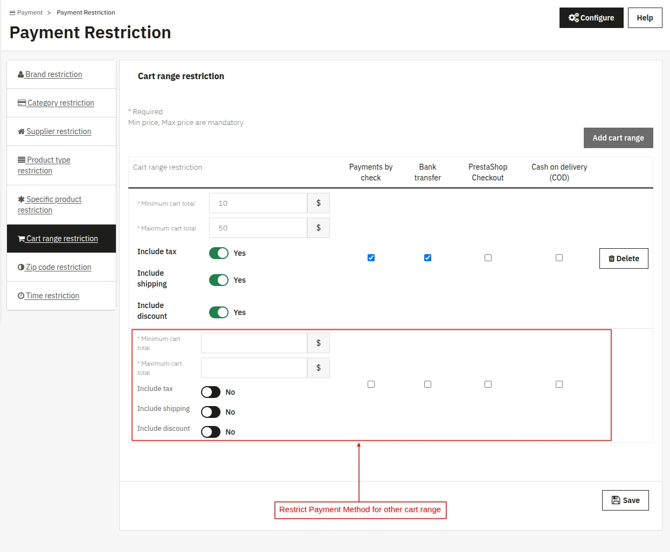Go to Payment breadcrumb link
This screenshot has height=552, width=670.
(x=30, y=12)
